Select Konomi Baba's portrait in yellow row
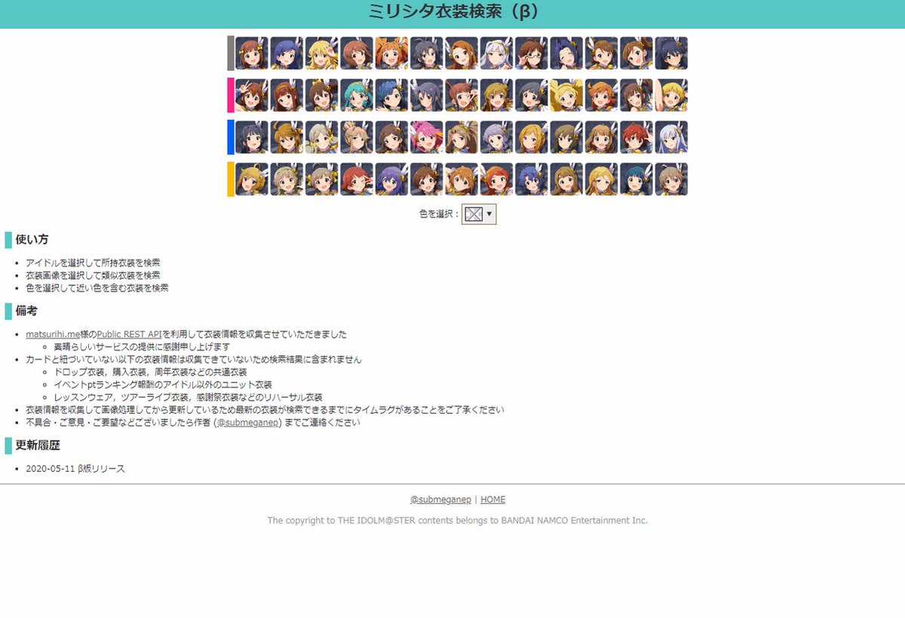Screen dimensions: 905x618 tap(462, 180)
